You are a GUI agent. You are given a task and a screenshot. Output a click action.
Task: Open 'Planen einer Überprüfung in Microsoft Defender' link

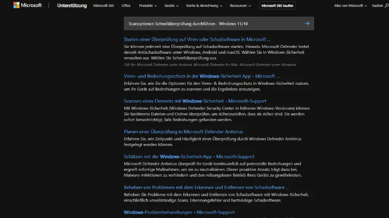click(x=183, y=132)
